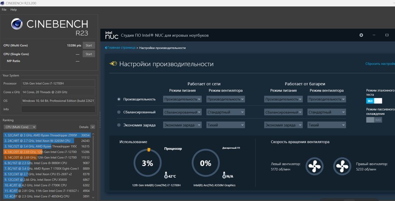Open the File menu

click(4, 10)
